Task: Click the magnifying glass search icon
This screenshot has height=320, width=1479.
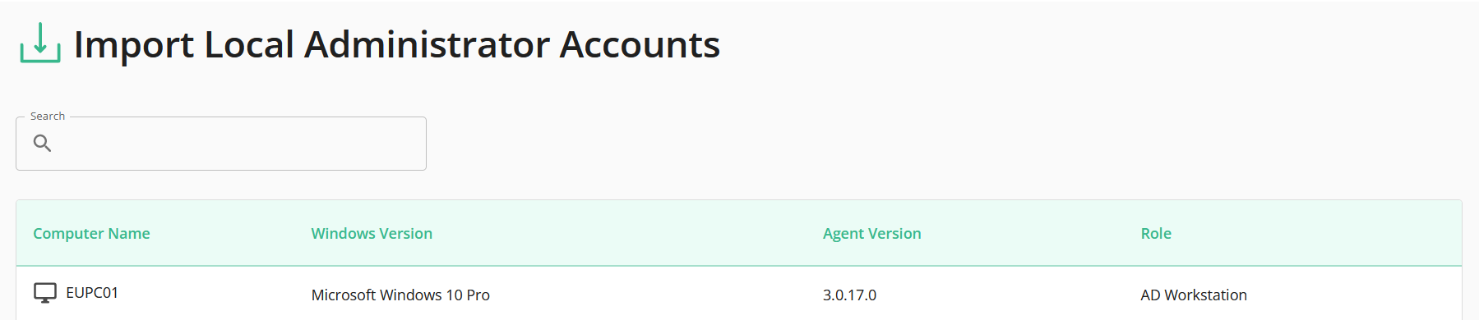Action: coord(42,144)
